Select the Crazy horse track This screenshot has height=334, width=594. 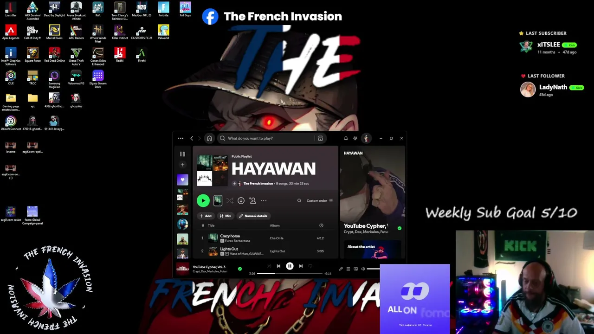[265, 238]
